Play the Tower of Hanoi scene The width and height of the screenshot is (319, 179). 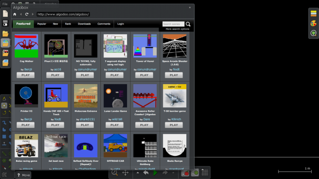tap(144, 75)
